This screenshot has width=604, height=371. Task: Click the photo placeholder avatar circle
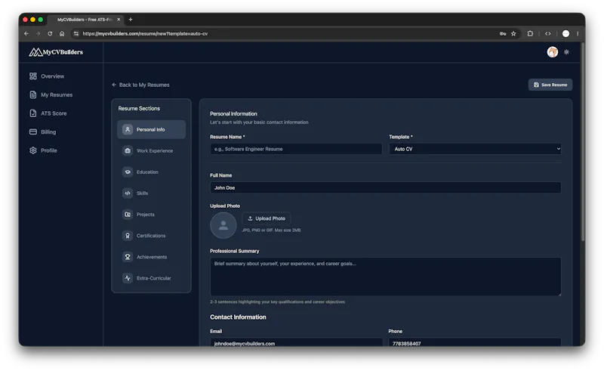pos(223,225)
